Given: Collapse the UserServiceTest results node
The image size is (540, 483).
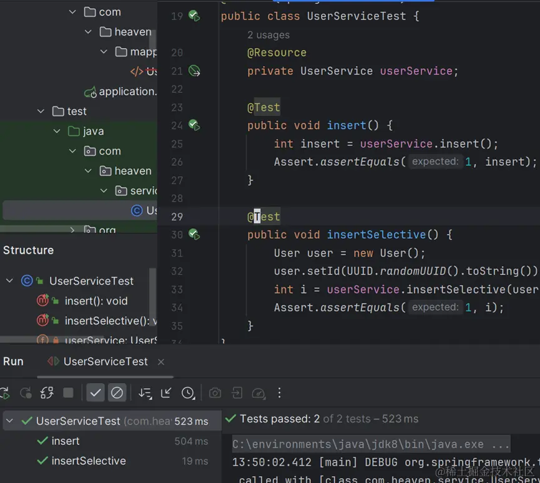Looking at the screenshot, I should (9, 421).
